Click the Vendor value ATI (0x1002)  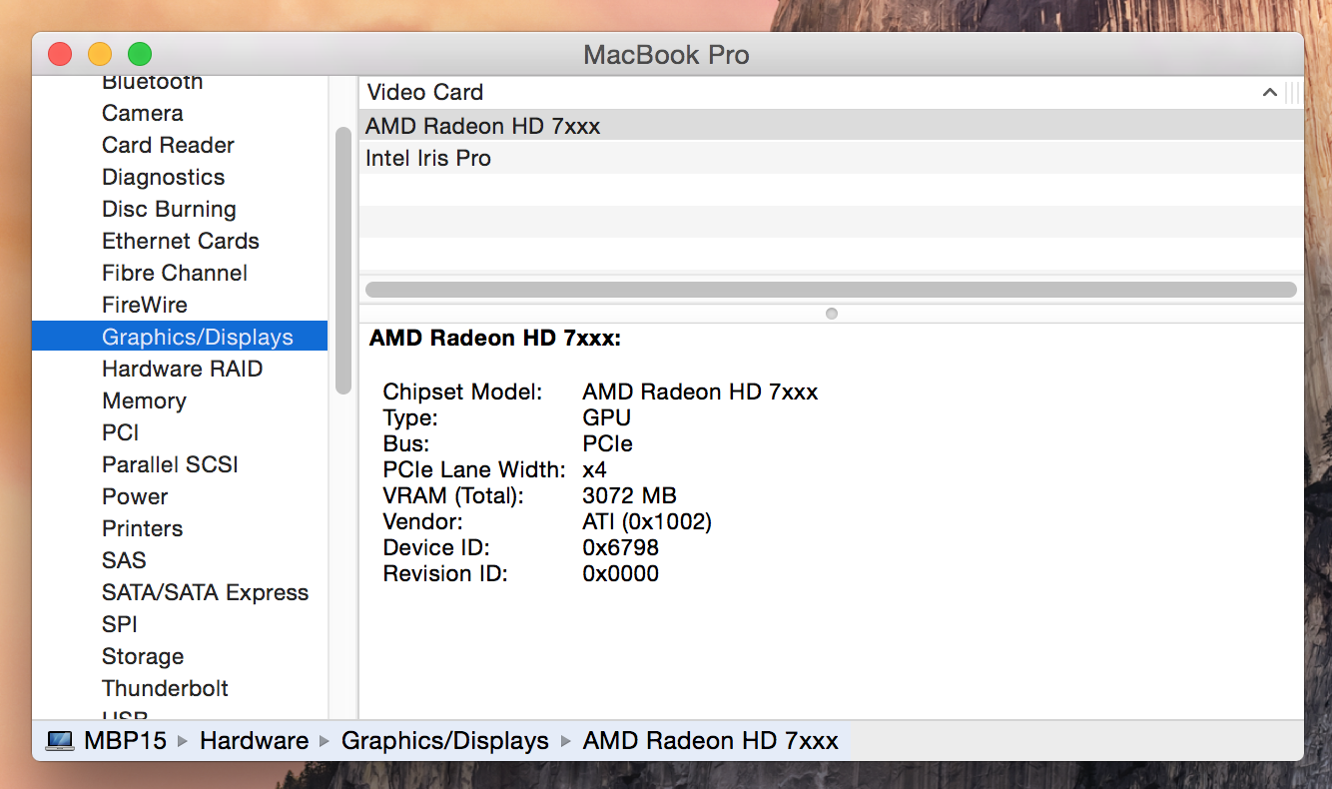click(647, 521)
